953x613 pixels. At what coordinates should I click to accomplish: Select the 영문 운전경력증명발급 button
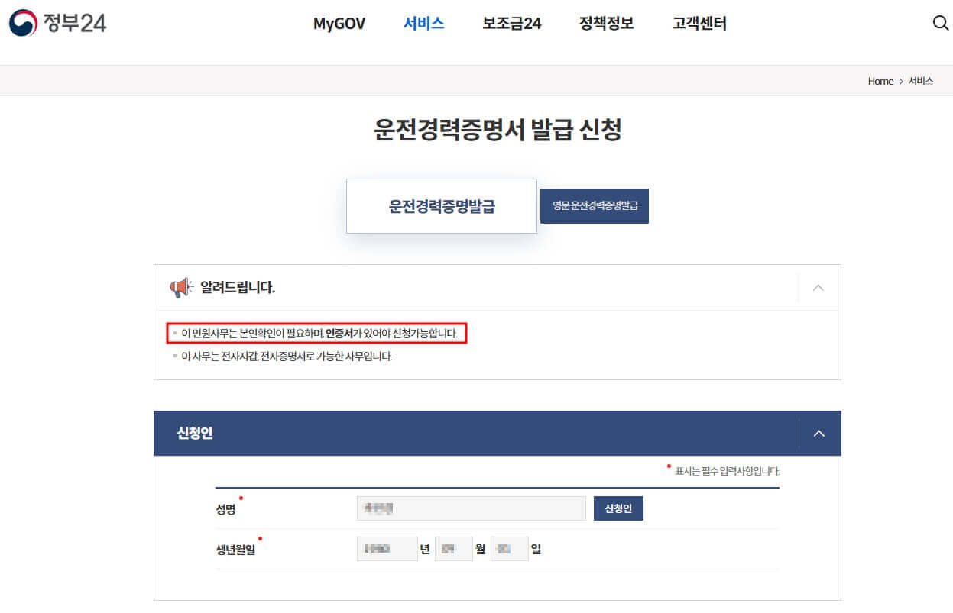pyautogui.click(x=594, y=205)
